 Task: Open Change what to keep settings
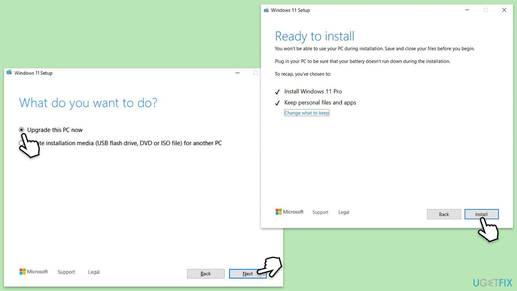tap(307, 113)
